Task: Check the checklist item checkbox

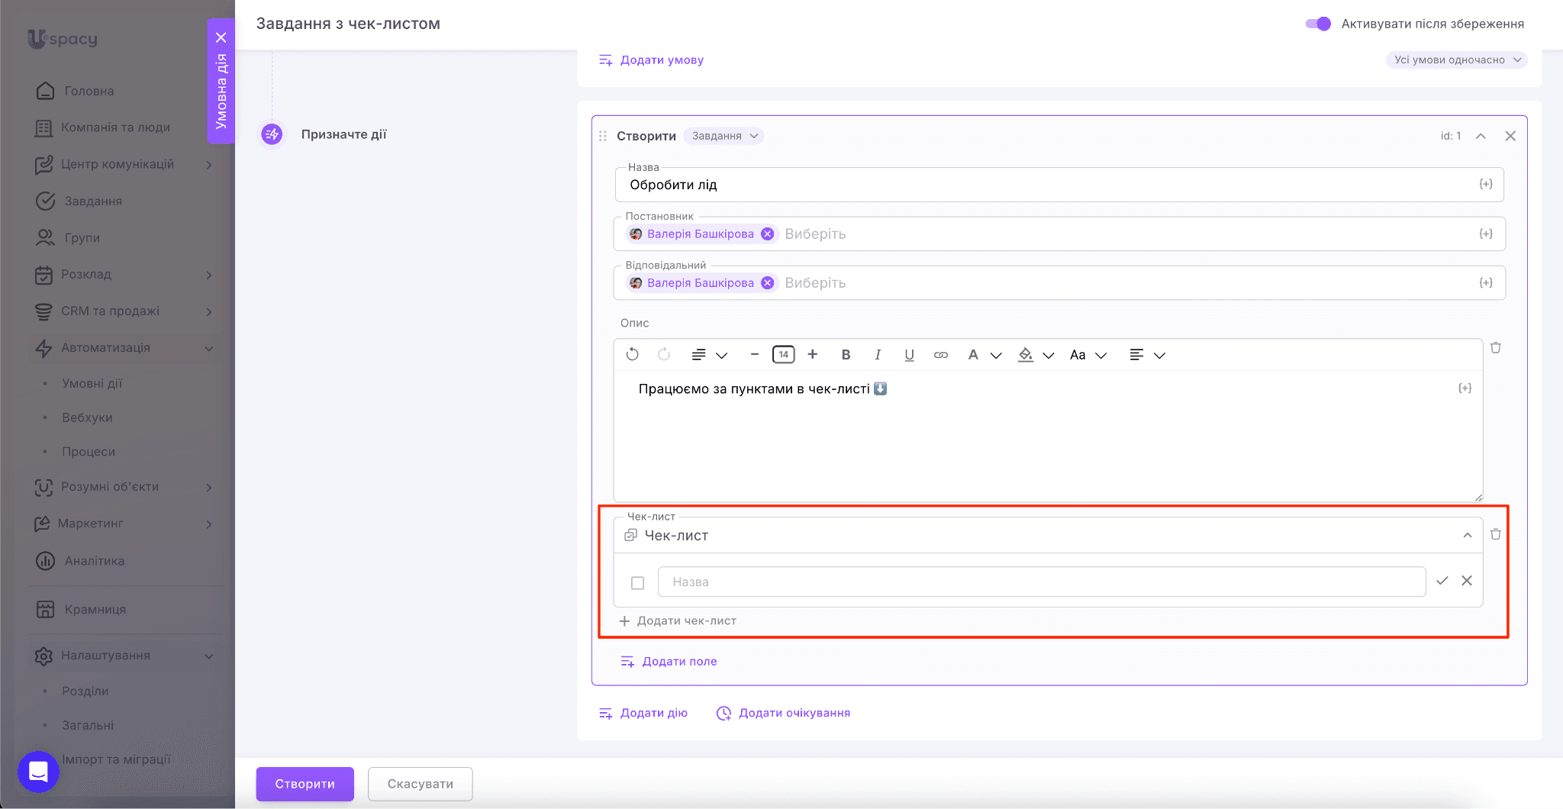Action: point(638,583)
